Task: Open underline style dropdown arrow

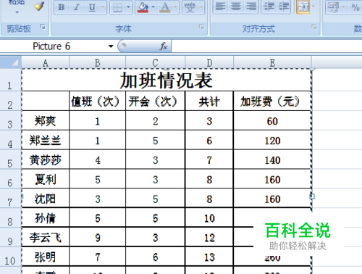Action: click(x=103, y=7)
